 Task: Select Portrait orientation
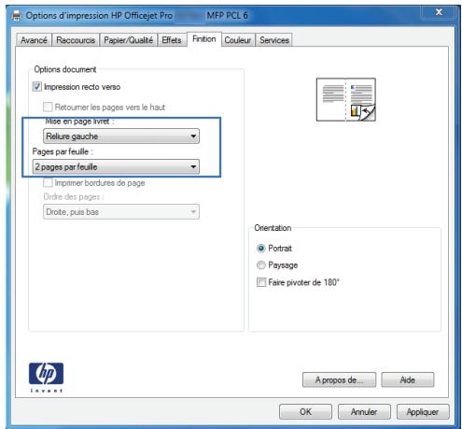coord(260,249)
